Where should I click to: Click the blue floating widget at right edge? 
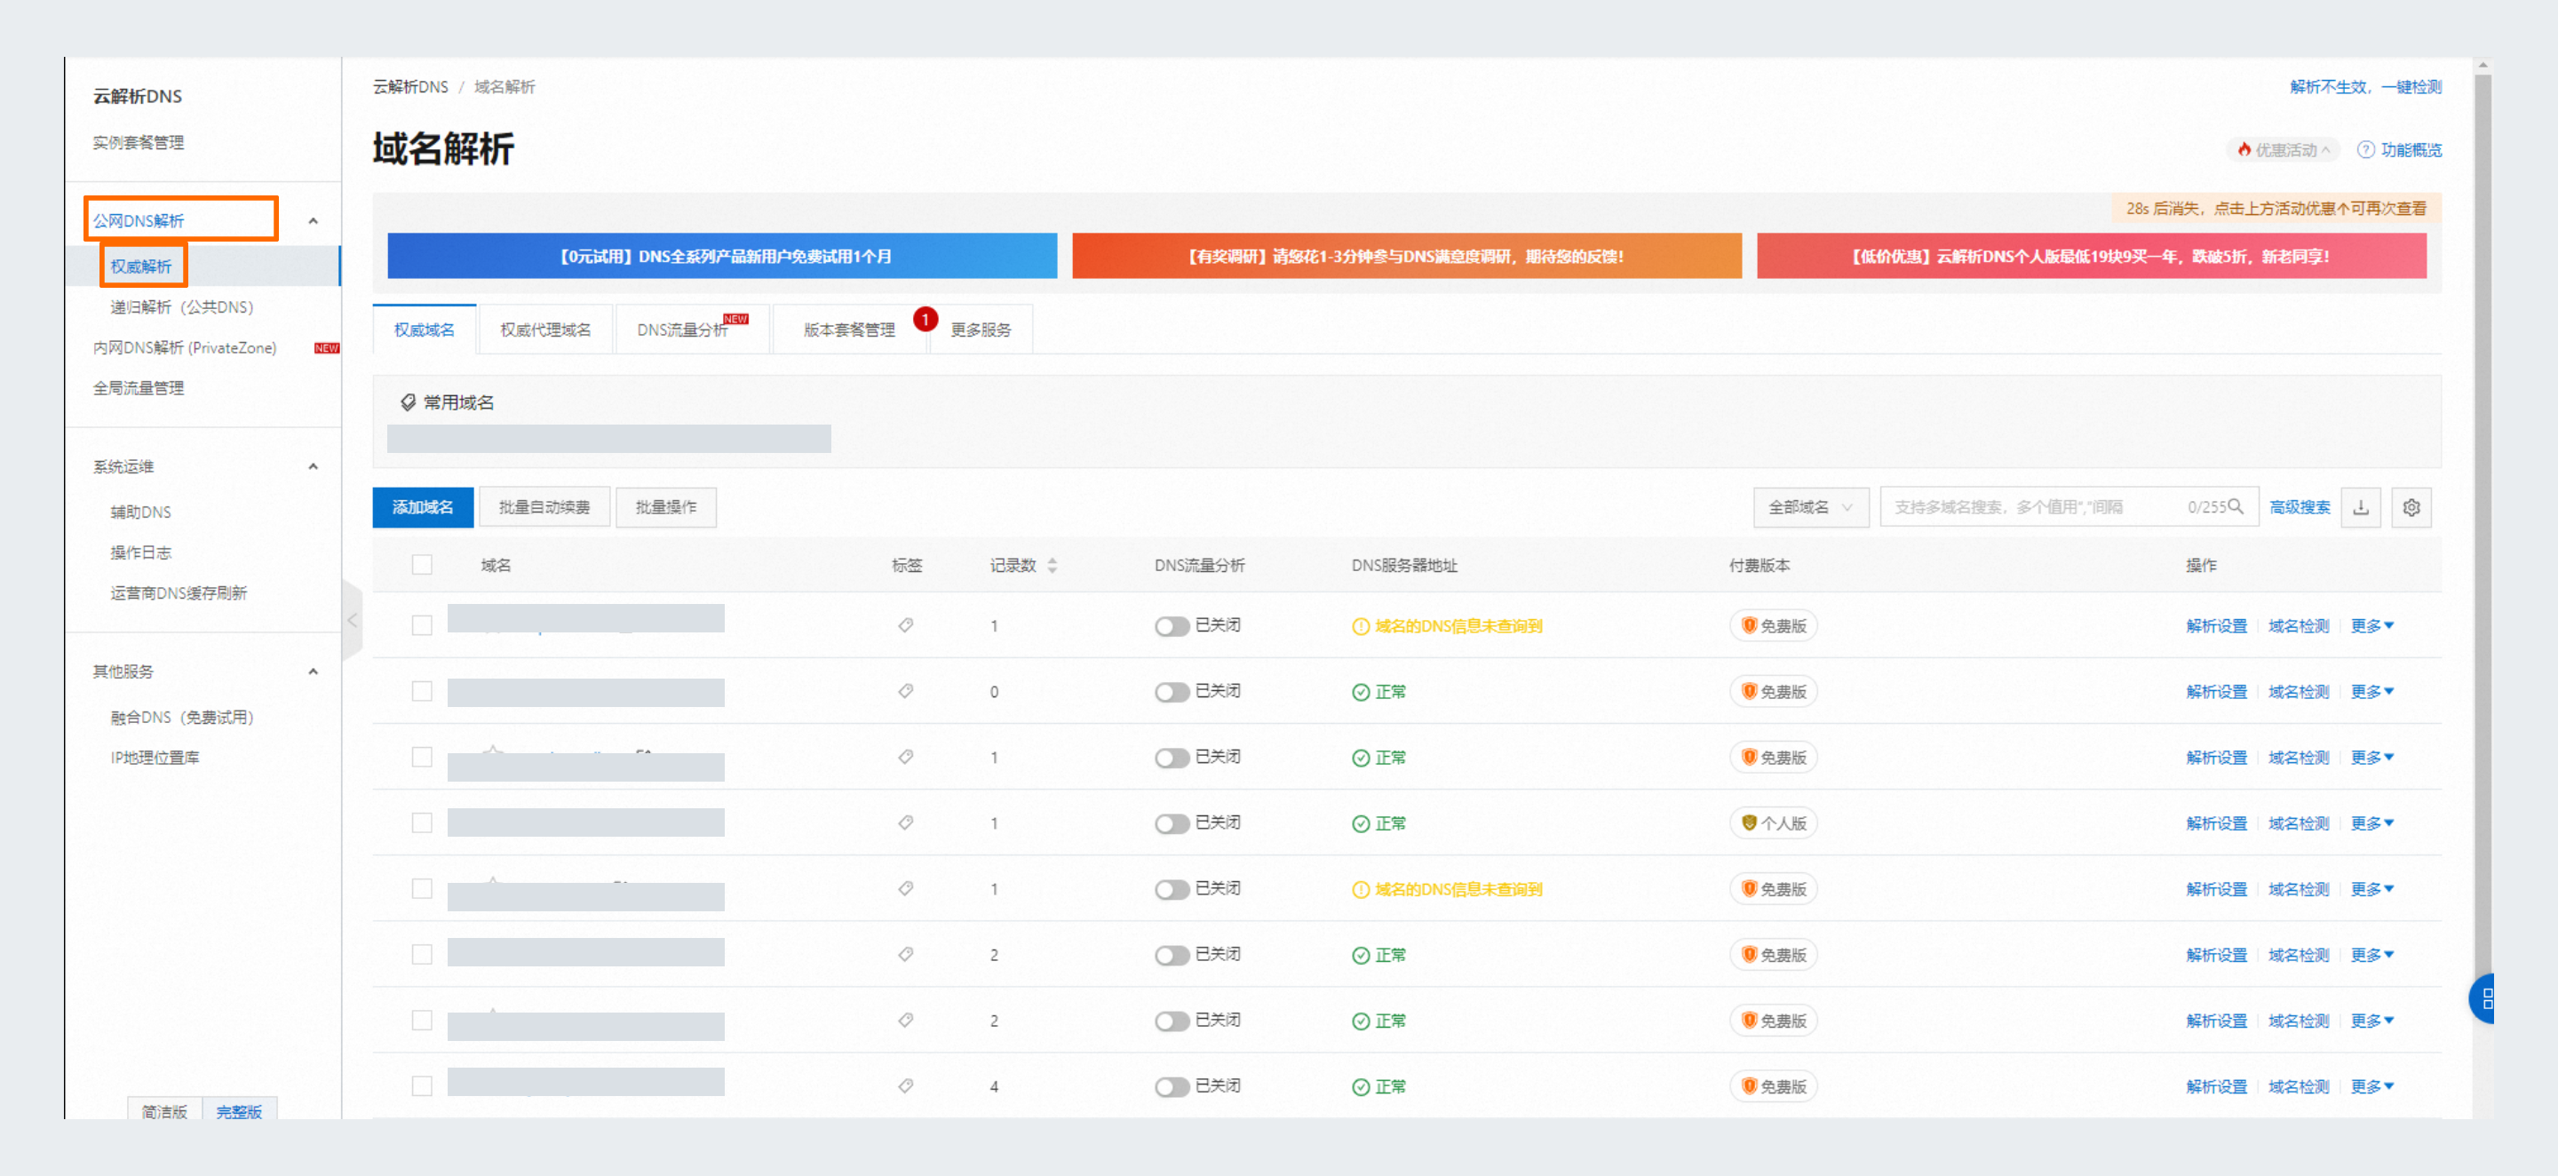(2483, 999)
